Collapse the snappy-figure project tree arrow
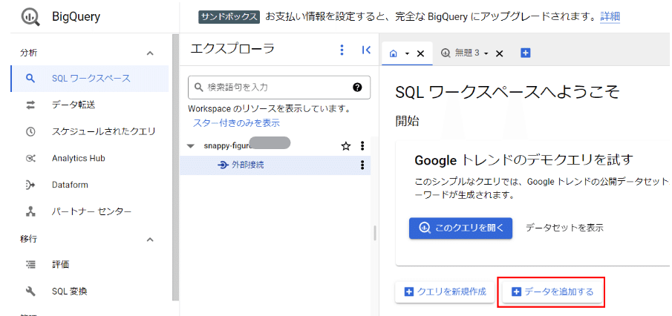This screenshot has height=316, width=672. pos(191,146)
